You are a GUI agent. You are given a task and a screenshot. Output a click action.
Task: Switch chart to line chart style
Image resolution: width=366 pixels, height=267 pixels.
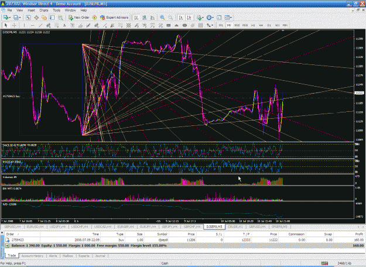152,18
